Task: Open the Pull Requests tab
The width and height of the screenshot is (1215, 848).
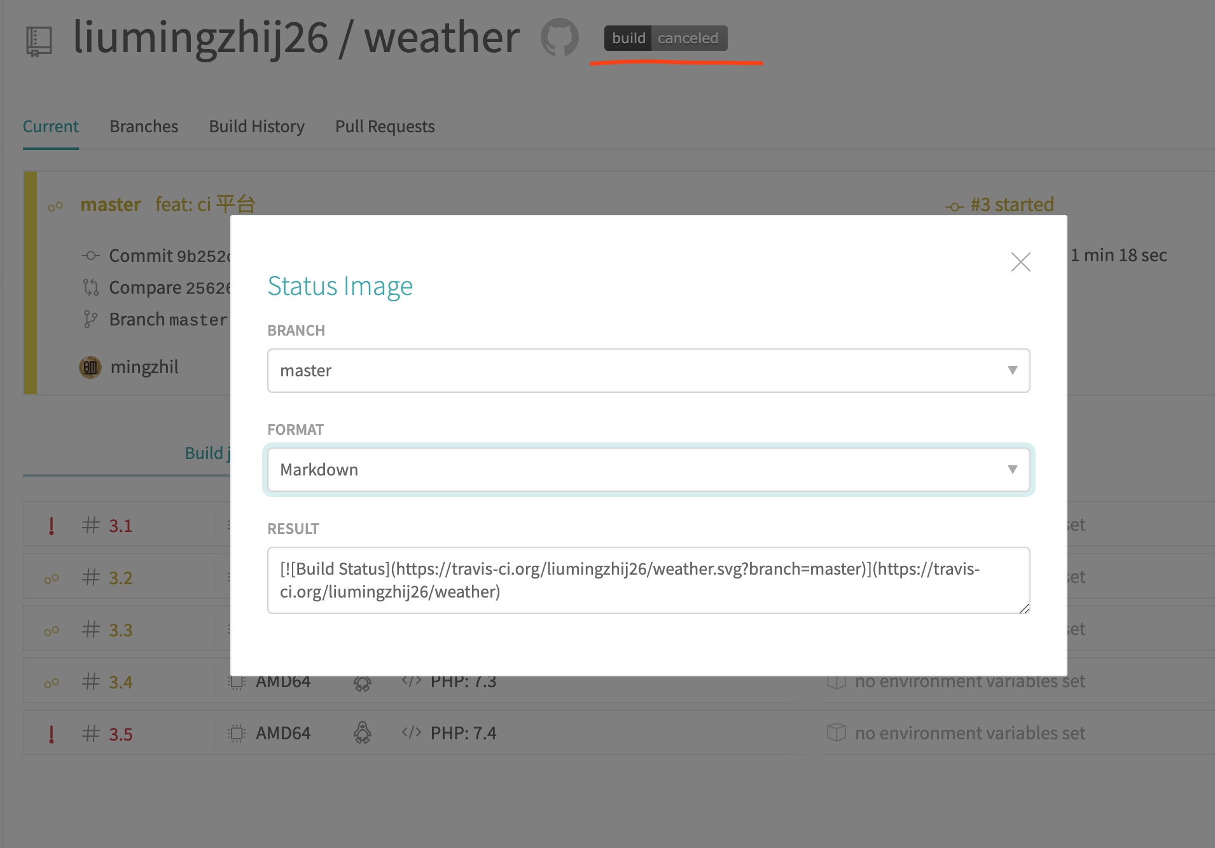Action: 385,127
